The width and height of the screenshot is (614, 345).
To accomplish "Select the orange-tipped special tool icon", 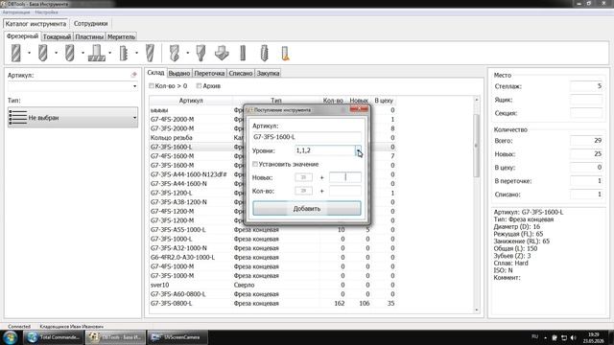I will [286, 53].
